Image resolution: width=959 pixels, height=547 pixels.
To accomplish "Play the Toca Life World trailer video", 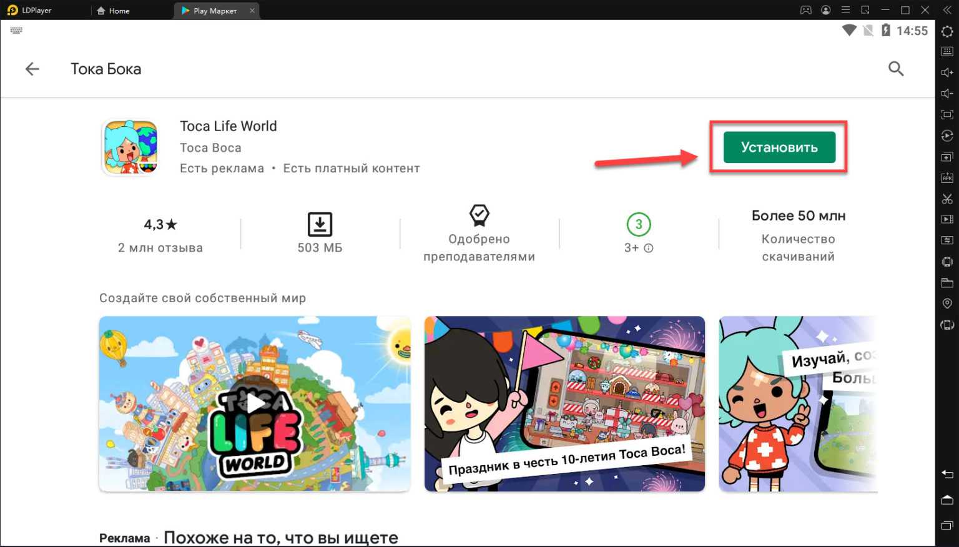I will point(255,403).
